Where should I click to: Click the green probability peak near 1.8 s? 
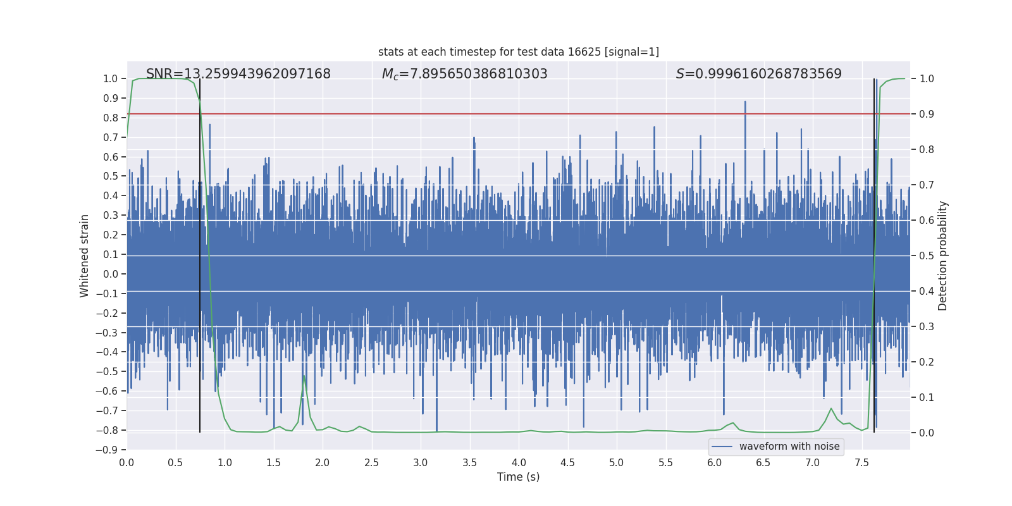304,377
